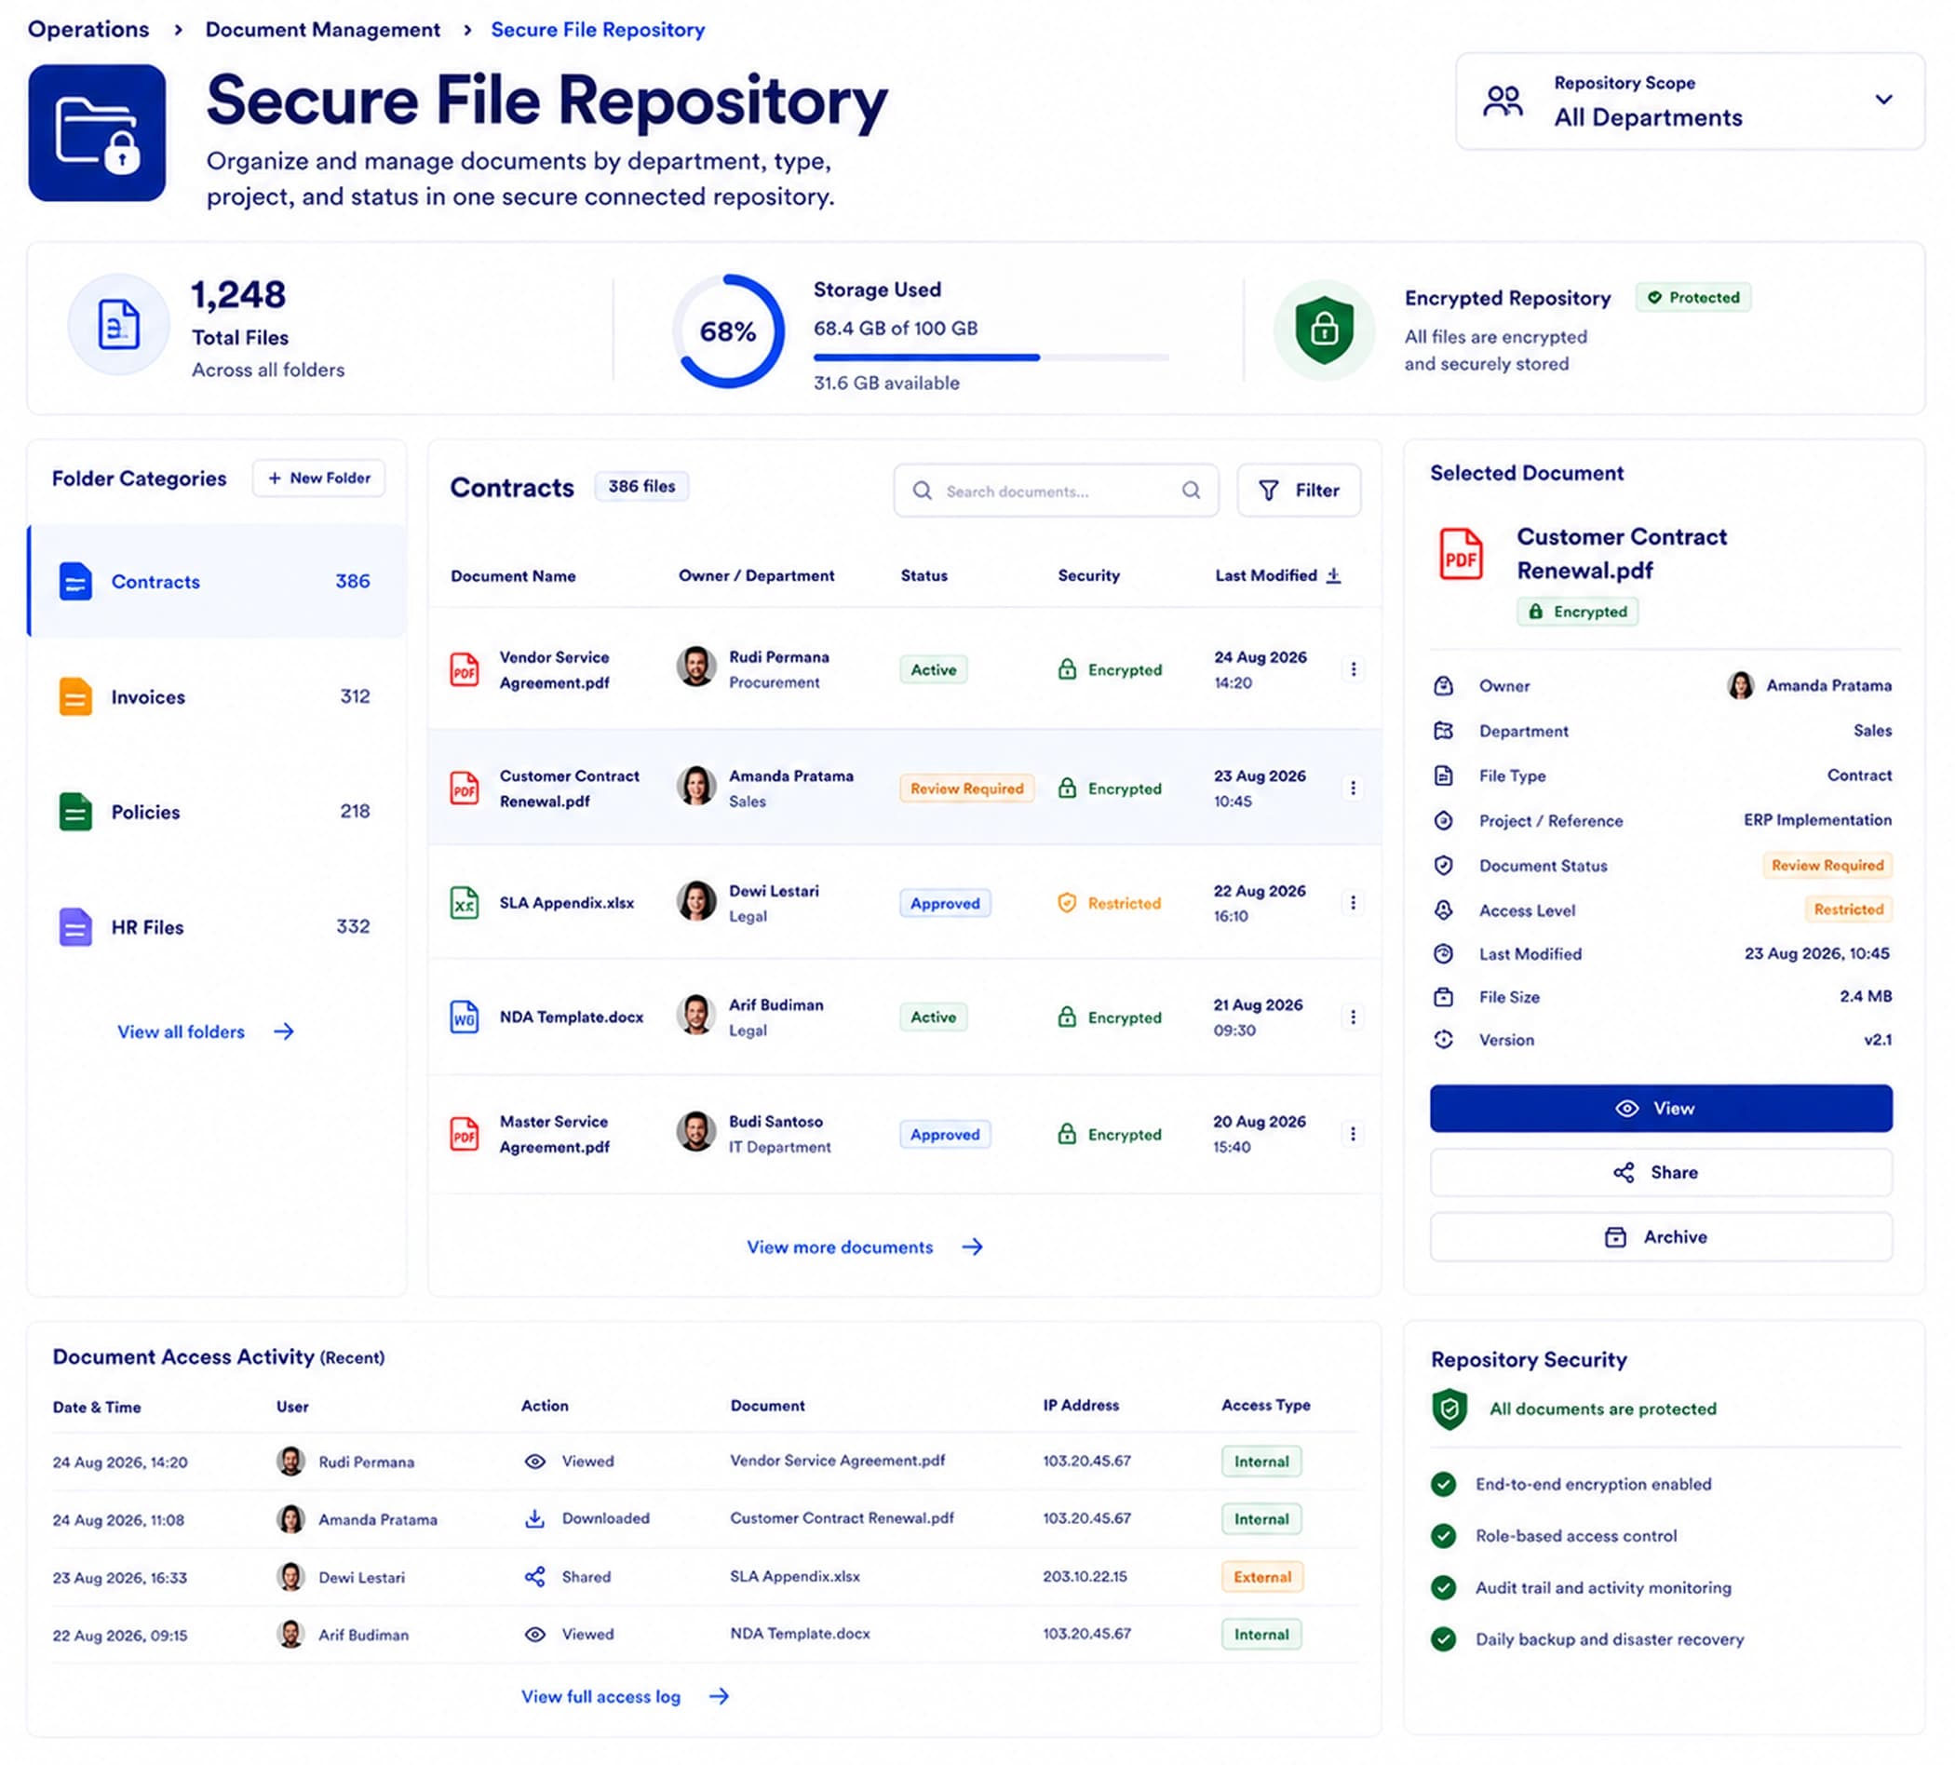Click the blue View button

click(1660, 1108)
